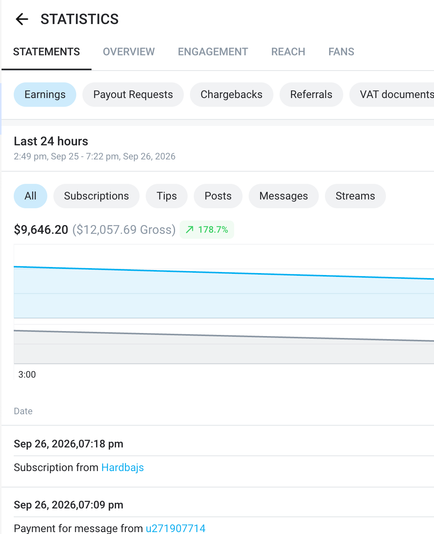
Task: Filter earnings by Posts
Action: pyautogui.click(x=218, y=196)
